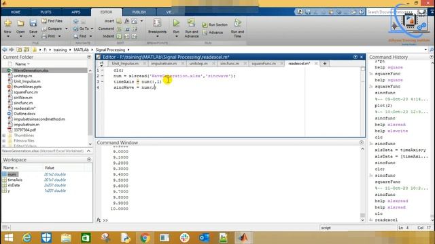Select sincfunc.m in Current Folder
The height and width of the screenshot is (244, 435).
(x=23, y=103)
